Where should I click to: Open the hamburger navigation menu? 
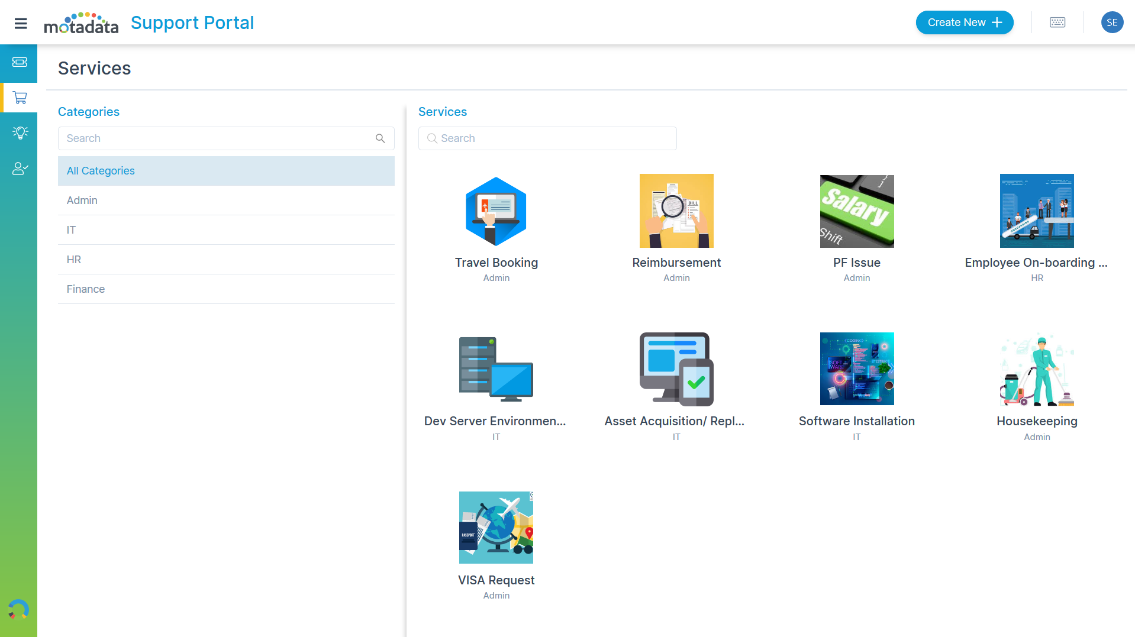[x=21, y=23]
